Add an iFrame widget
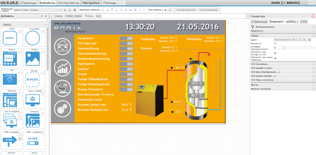 coord(12,58)
